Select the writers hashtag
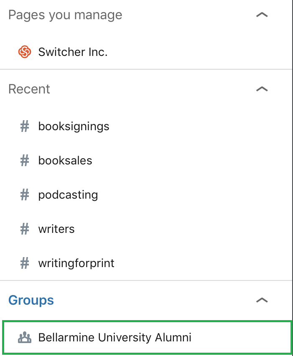The height and width of the screenshot is (356, 293). pos(56,229)
